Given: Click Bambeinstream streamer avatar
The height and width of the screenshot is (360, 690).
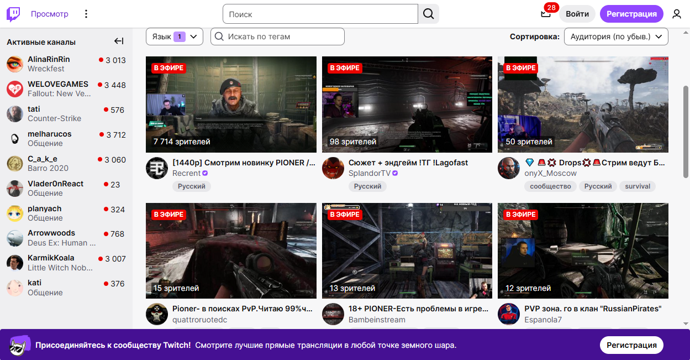Looking at the screenshot, I should (x=333, y=314).
